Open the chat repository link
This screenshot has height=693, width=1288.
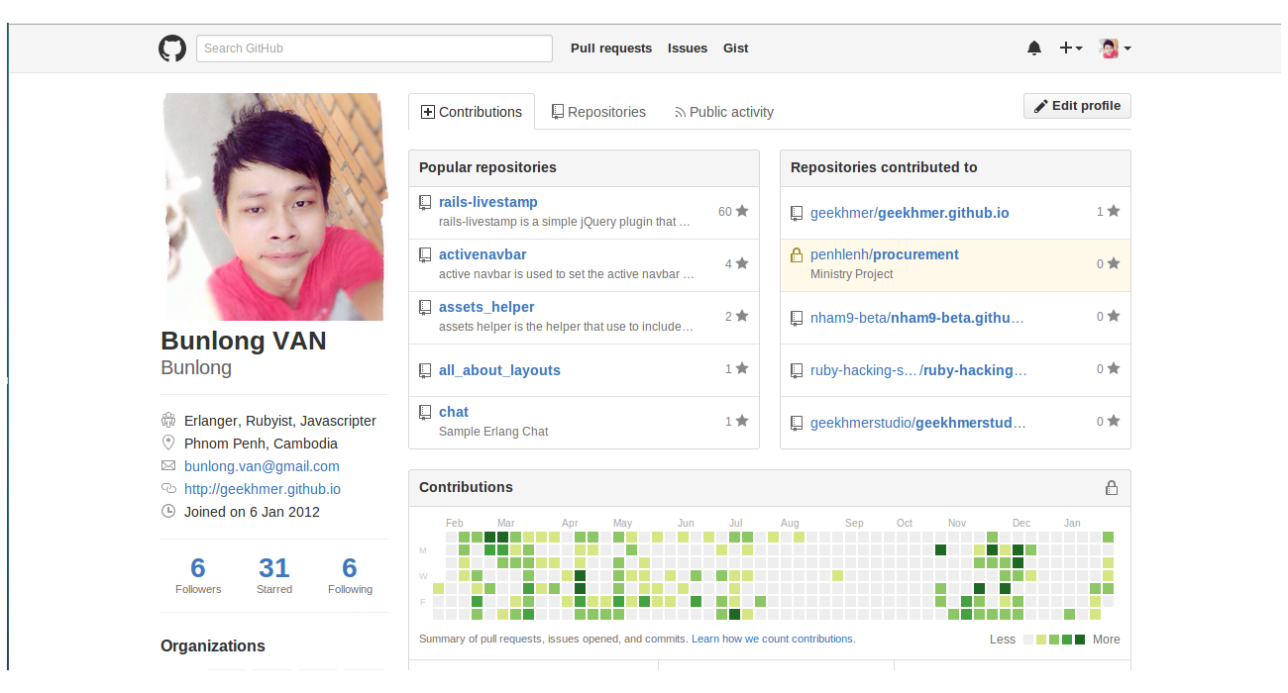(x=454, y=412)
